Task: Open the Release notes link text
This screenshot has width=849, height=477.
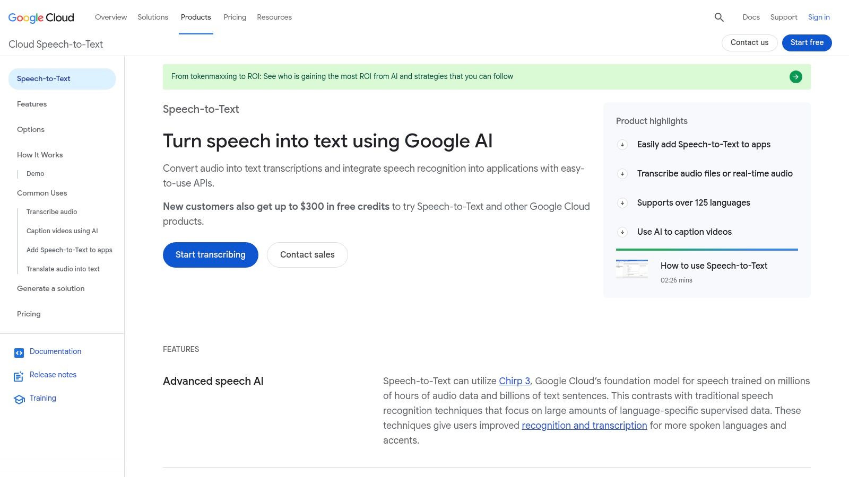Action: (53, 375)
